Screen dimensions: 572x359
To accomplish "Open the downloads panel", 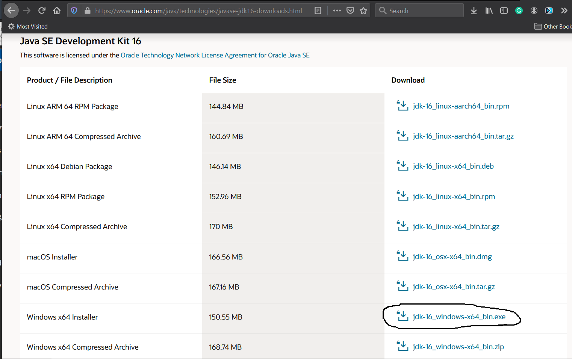I will (x=474, y=11).
